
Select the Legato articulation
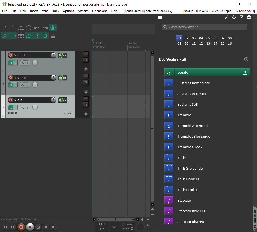coord(207,72)
